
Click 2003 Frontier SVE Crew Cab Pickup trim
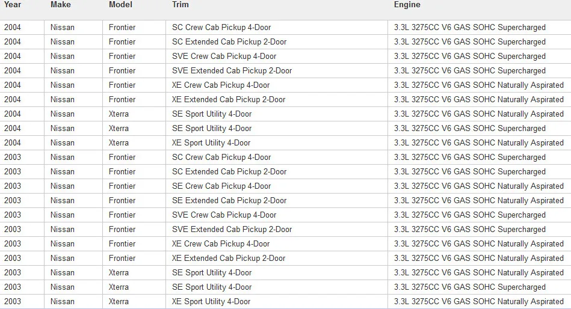224,215
